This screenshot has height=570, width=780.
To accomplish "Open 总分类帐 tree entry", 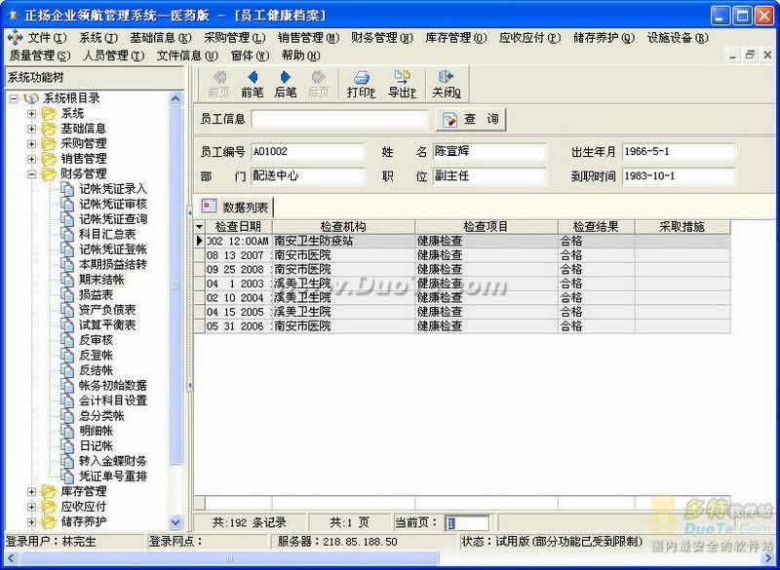I will pyautogui.click(x=101, y=416).
